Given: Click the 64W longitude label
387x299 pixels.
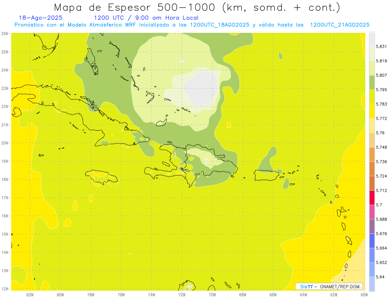Looking at the screenshot, I should (x=303, y=294).
